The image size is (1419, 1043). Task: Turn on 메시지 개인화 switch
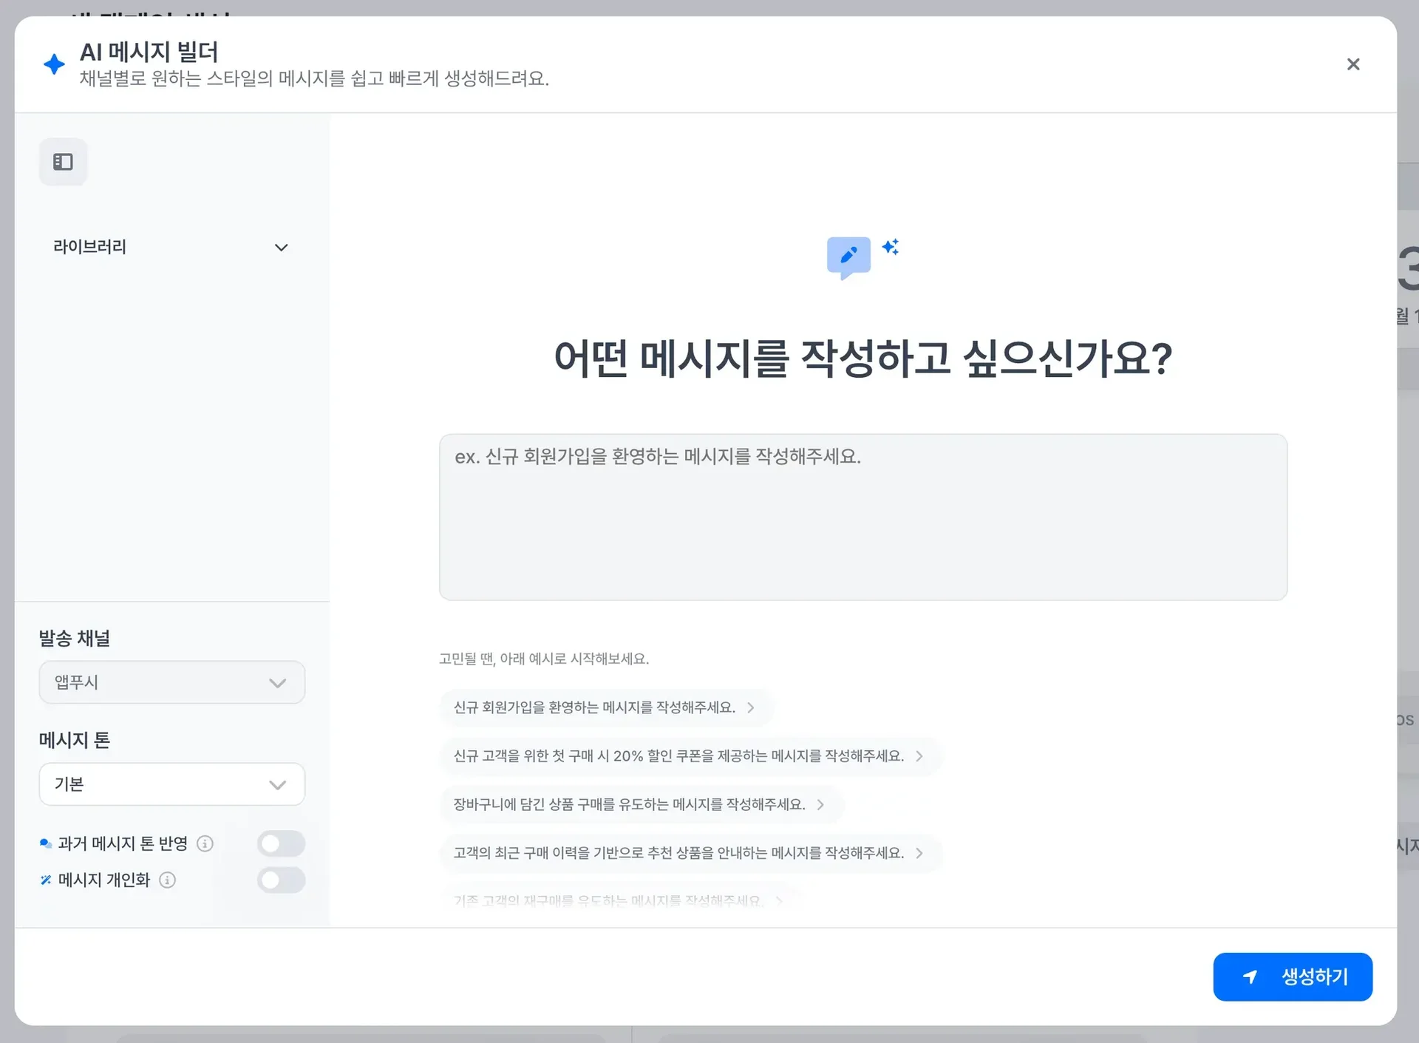(281, 880)
